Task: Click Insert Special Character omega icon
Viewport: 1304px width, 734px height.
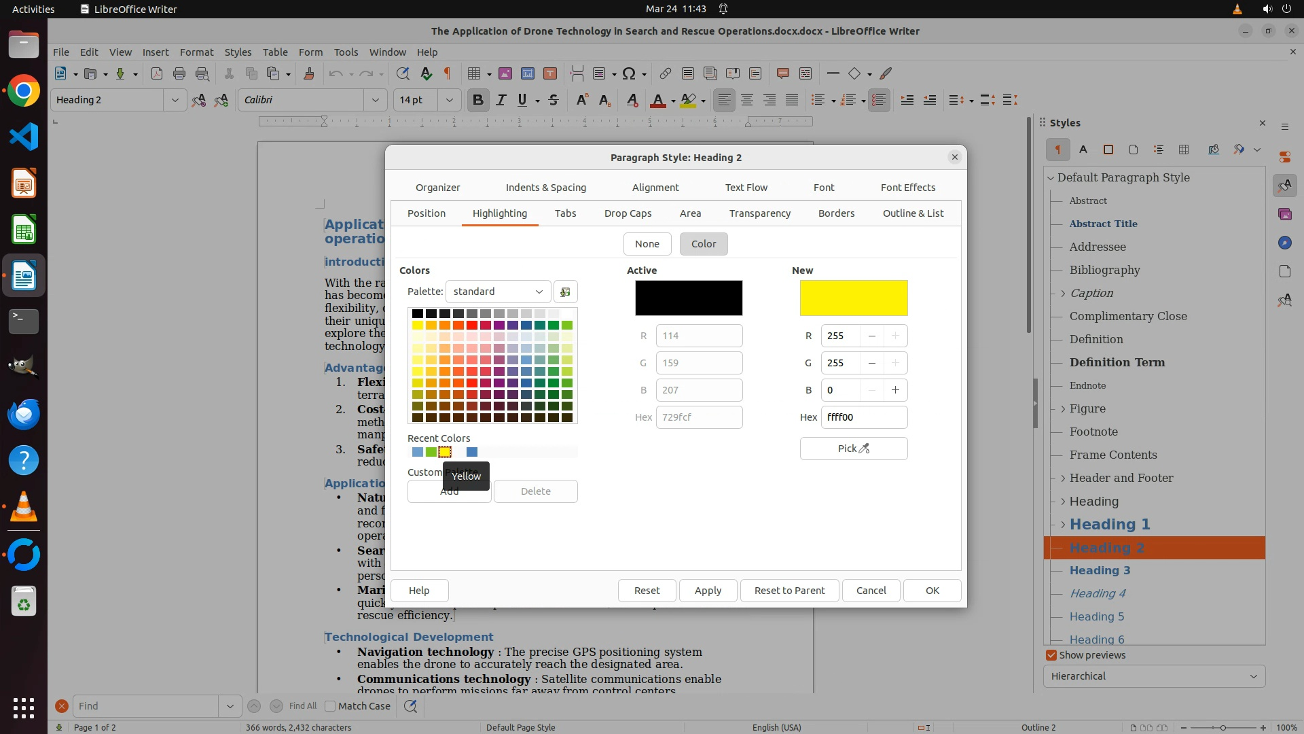Action: click(x=629, y=73)
